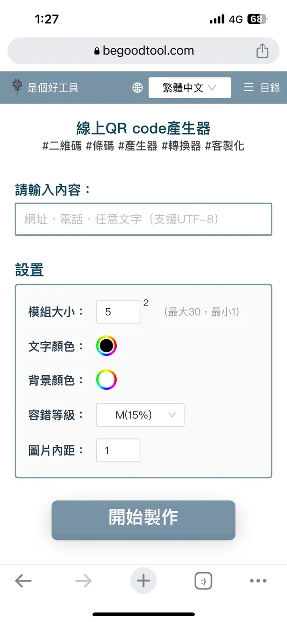Expand the 繁體中文 language dropdown
Viewport: 287px width, 622px height.
tap(190, 88)
